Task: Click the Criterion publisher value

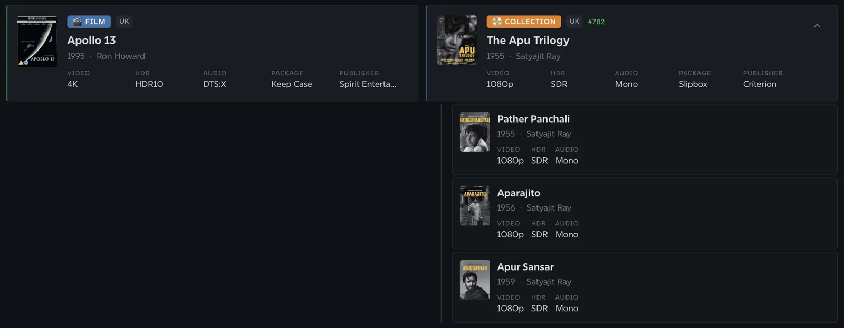Action: pos(760,84)
